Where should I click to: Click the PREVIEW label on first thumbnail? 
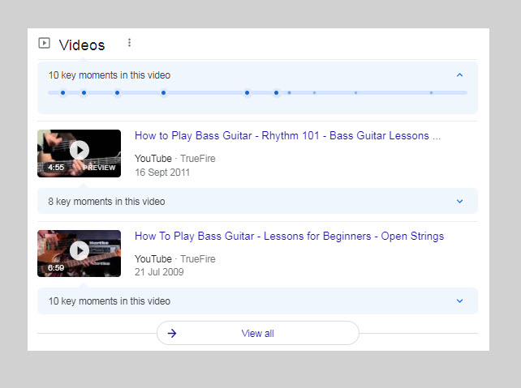(99, 168)
